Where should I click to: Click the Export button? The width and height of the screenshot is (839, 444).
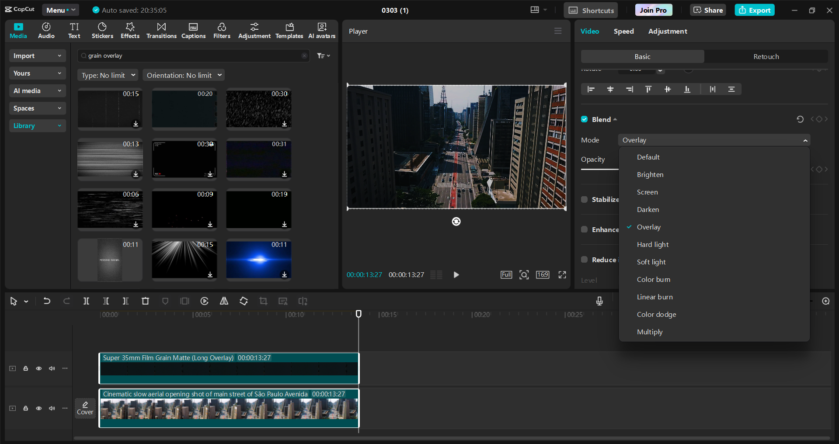pyautogui.click(x=754, y=10)
